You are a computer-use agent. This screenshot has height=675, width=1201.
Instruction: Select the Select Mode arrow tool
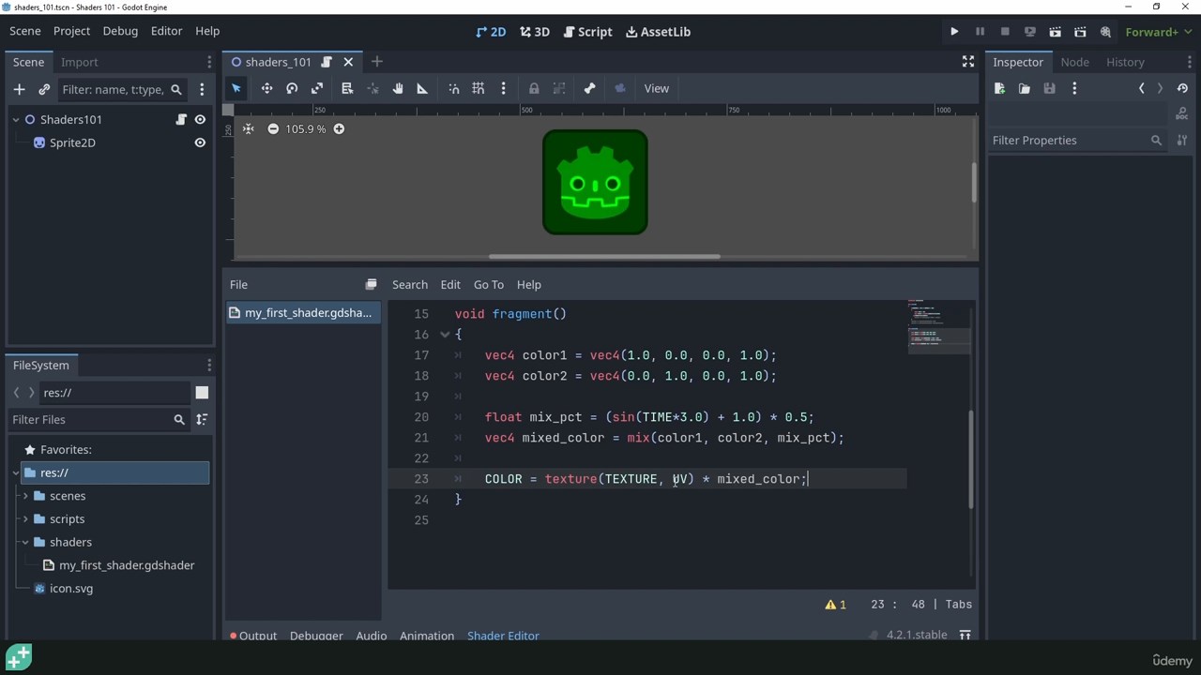[x=236, y=88]
